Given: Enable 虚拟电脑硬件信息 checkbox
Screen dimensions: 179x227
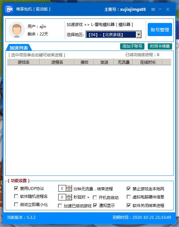Looking at the screenshot, I should (129, 197).
